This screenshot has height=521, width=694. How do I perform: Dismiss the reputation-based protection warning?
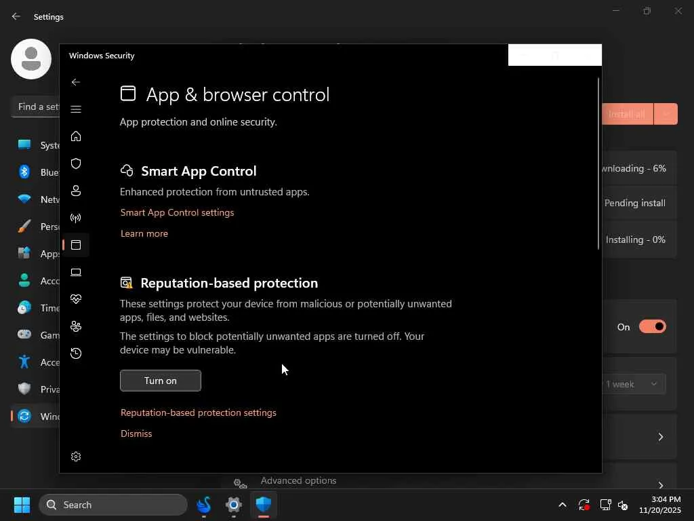(x=136, y=433)
